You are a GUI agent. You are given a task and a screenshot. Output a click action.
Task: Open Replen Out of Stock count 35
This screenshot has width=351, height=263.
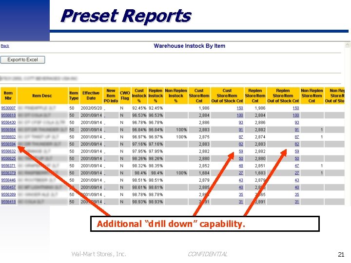297,194
